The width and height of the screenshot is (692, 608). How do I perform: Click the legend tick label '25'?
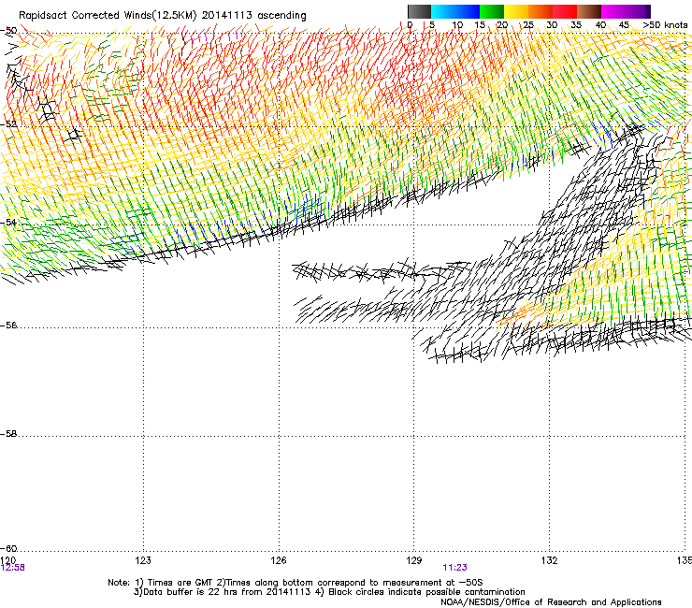click(528, 24)
